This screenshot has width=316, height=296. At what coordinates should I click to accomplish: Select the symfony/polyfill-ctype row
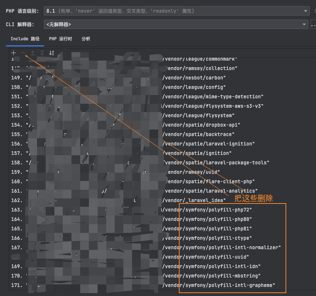[x=163, y=238]
